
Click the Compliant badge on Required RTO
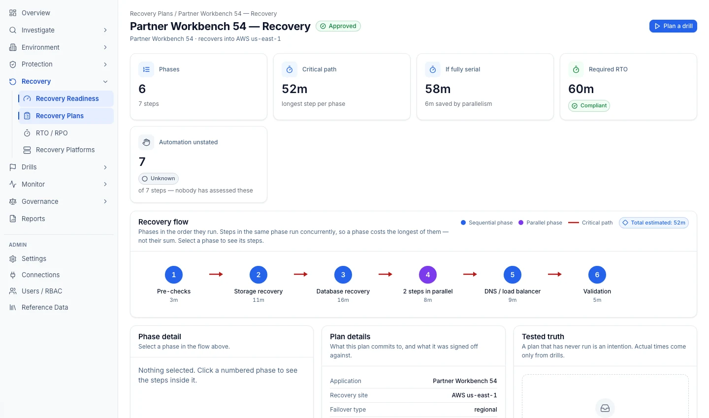[589, 106]
